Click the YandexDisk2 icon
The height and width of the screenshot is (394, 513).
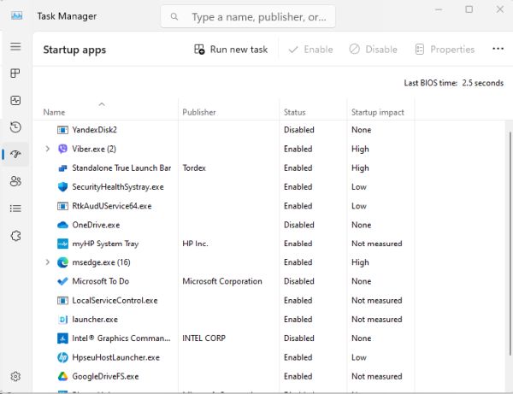pos(62,130)
